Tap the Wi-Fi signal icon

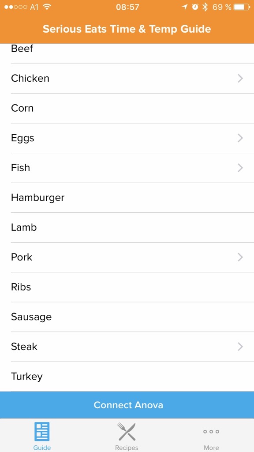pos(47,7)
